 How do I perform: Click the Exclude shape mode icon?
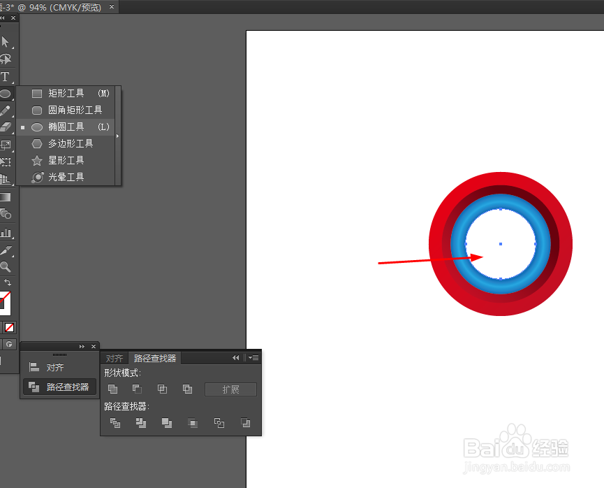point(187,389)
